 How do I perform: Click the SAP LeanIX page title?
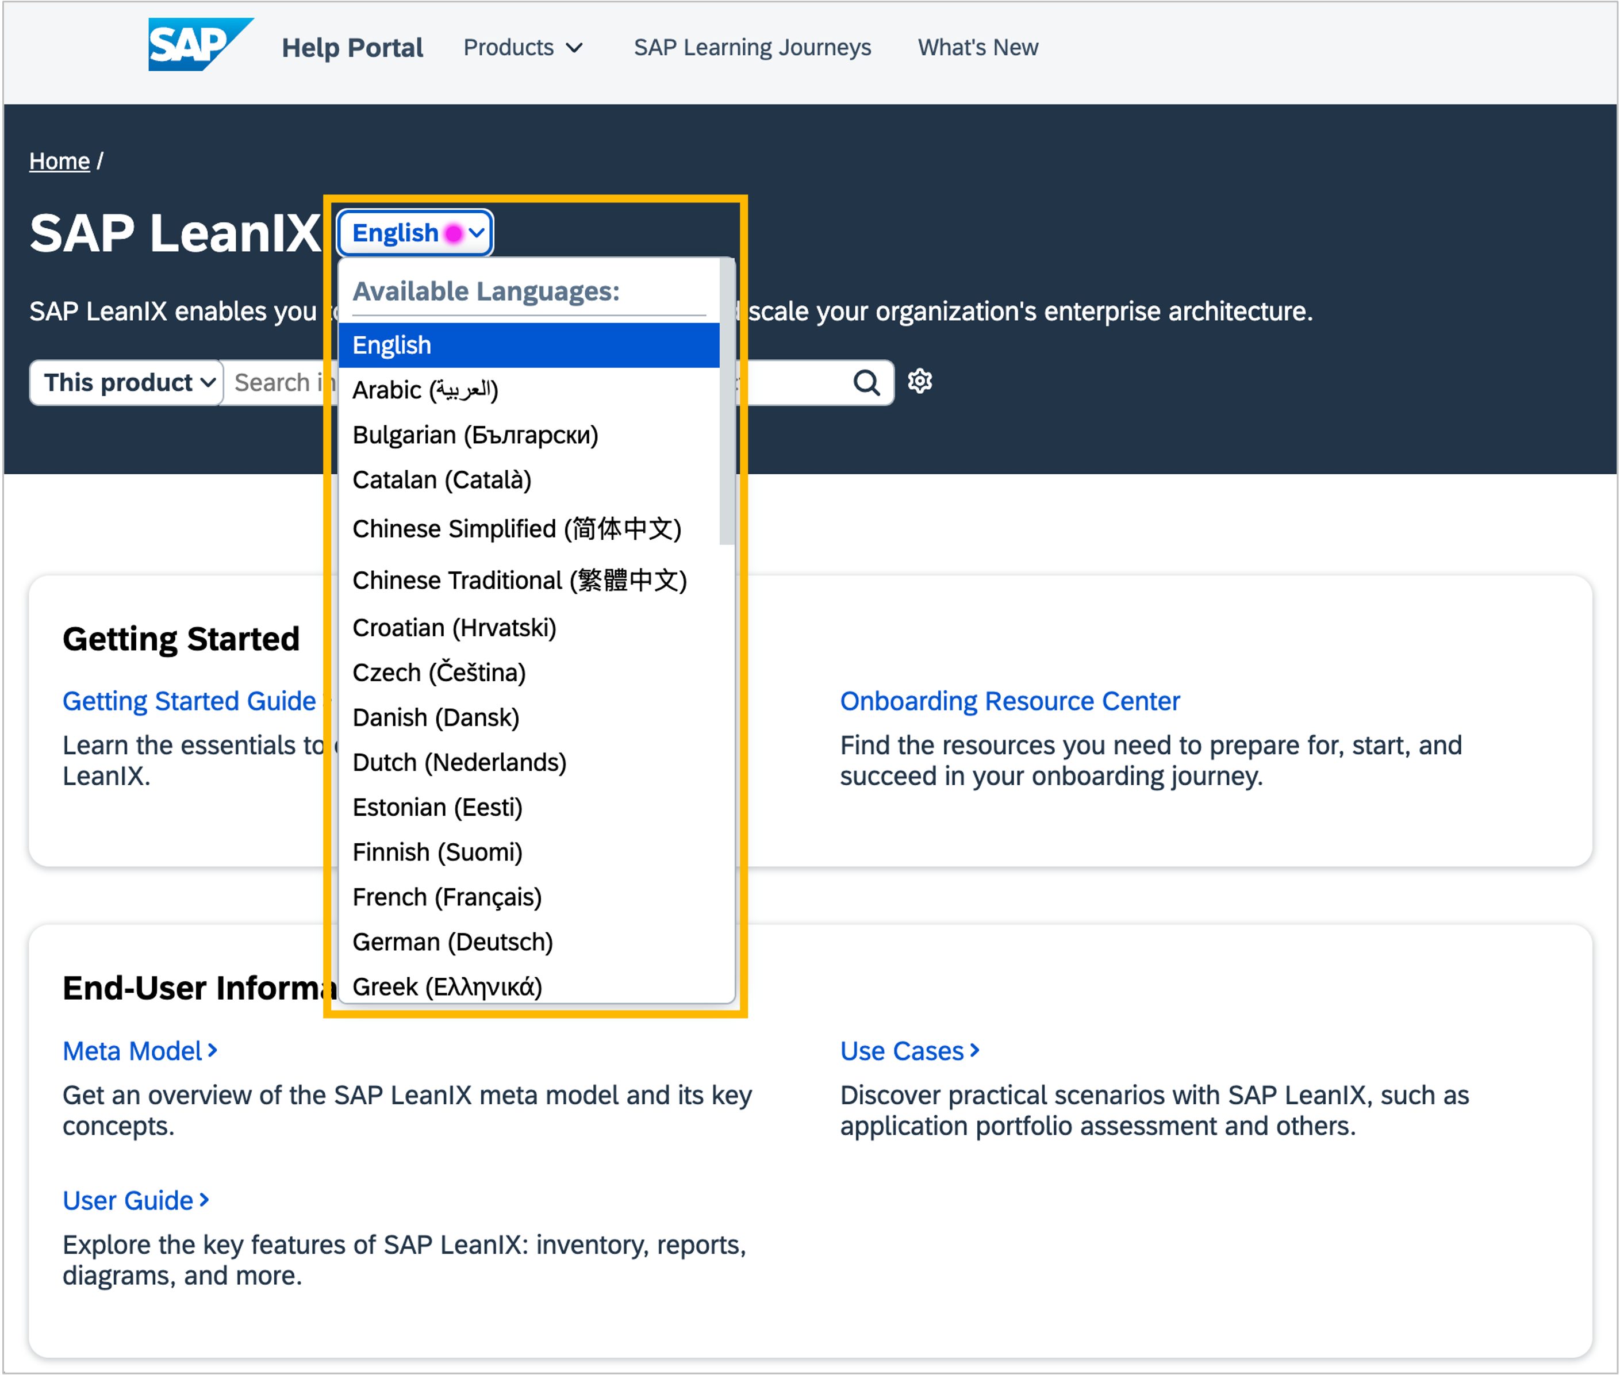[175, 233]
